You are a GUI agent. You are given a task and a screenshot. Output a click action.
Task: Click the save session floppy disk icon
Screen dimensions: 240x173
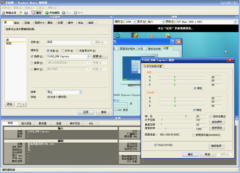click(x=26, y=13)
